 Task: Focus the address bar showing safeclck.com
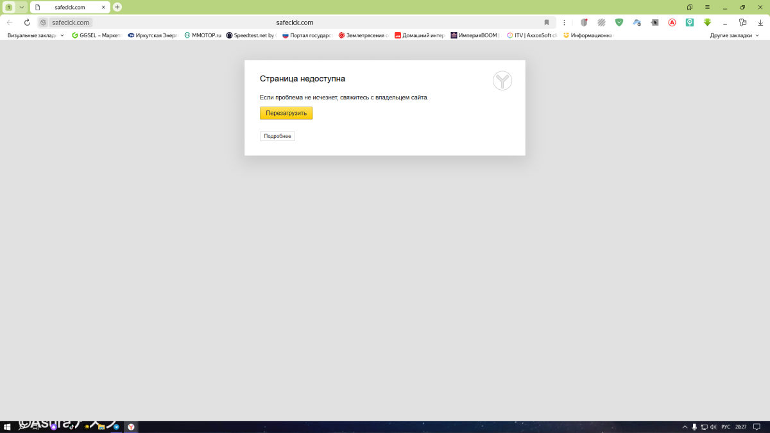(x=295, y=22)
